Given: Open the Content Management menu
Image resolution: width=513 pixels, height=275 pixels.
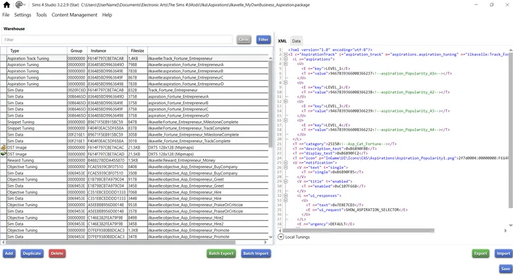Looking at the screenshot, I should (x=74, y=15).
